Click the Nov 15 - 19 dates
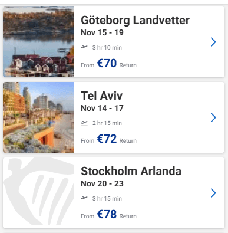The image size is (228, 233). coord(102,32)
